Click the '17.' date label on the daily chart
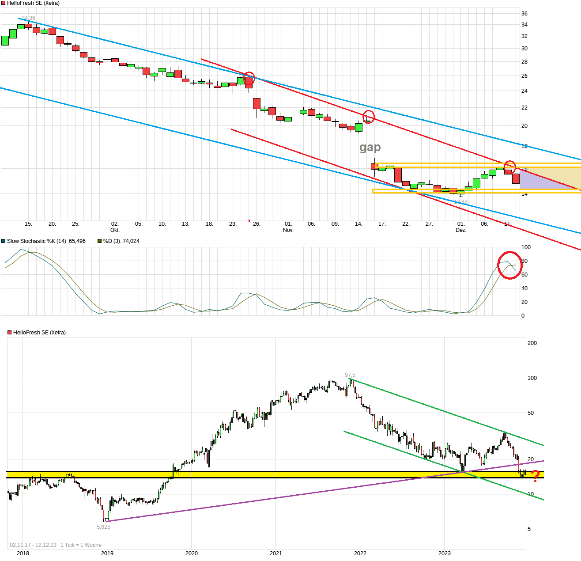Screen dimensions: 581x561 382,224
